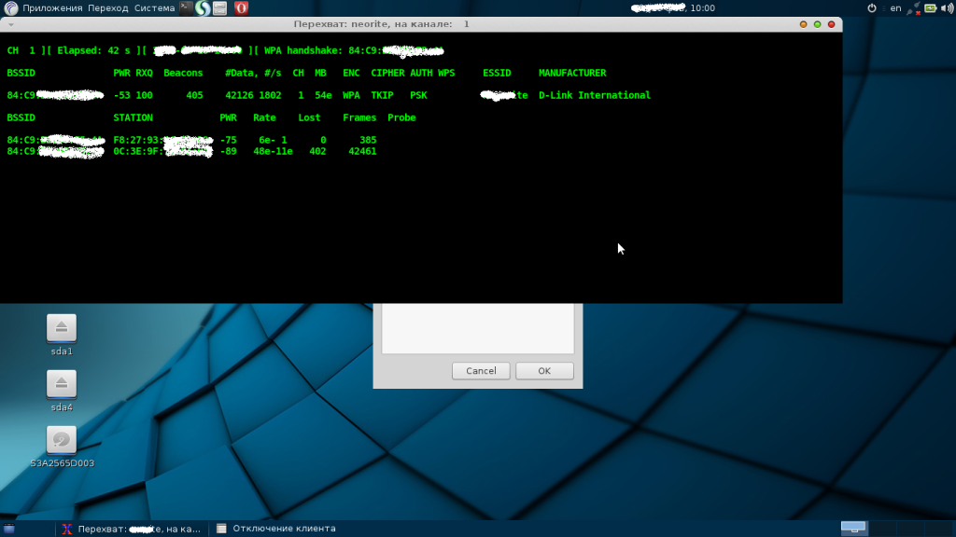This screenshot has height=537, width=956.
Task: Switch to the 'Отключение клиента' taskbar entry
Action: [x=275, y=528]
